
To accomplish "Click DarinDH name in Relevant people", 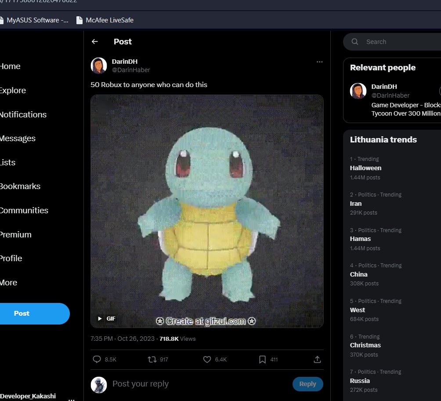I will 384,87.
